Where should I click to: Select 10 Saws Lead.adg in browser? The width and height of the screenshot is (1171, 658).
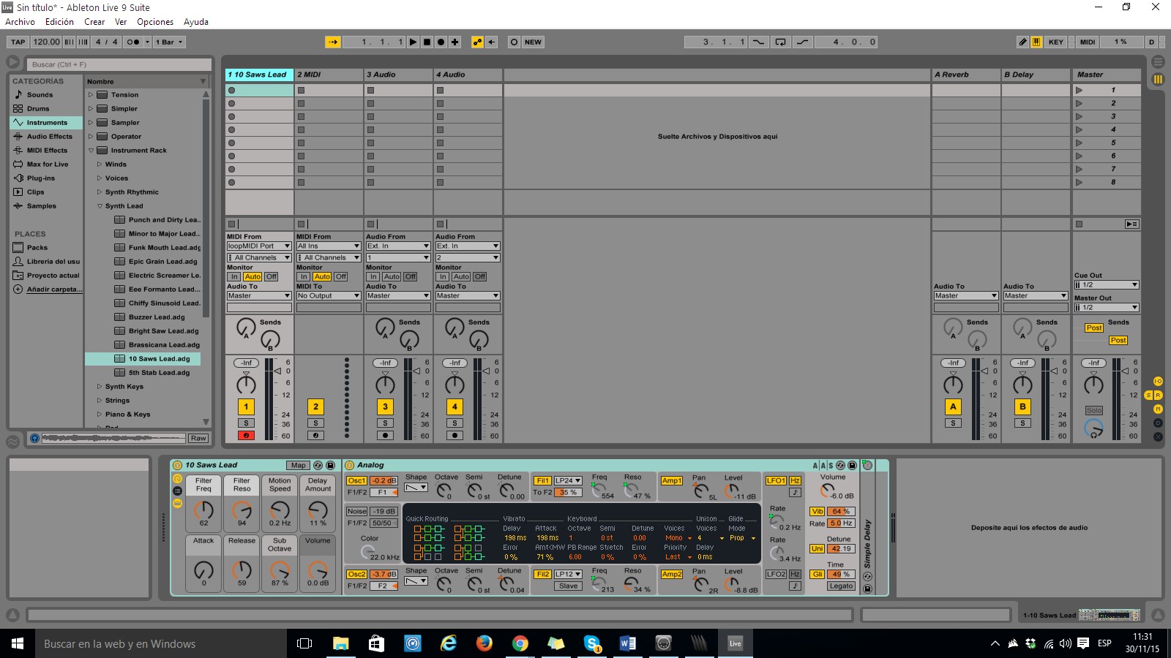point(143,359)
